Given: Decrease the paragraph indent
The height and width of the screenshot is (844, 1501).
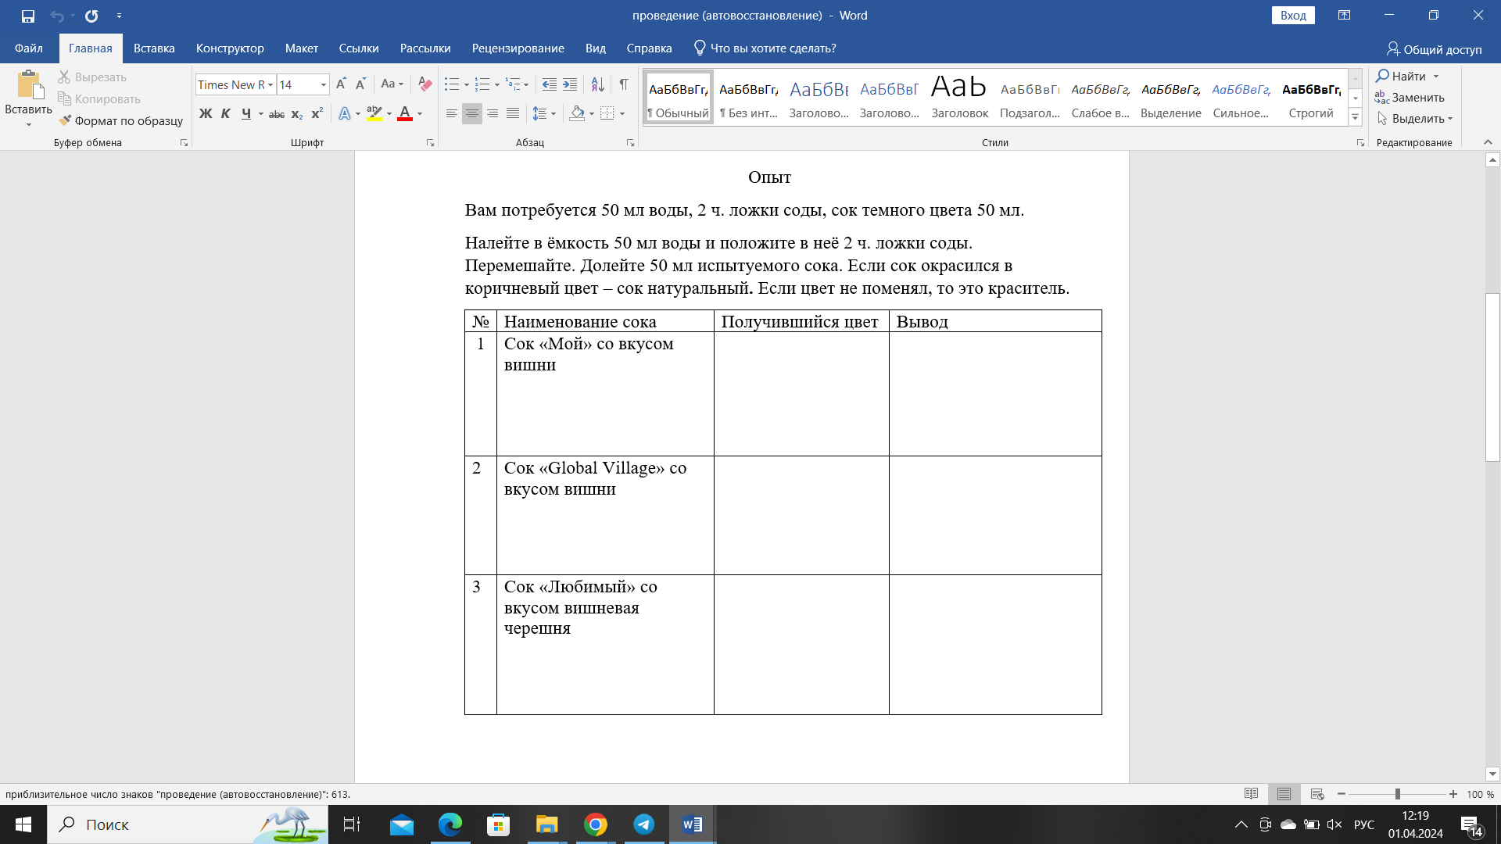Looking at the screenshot, I should 550,84.
